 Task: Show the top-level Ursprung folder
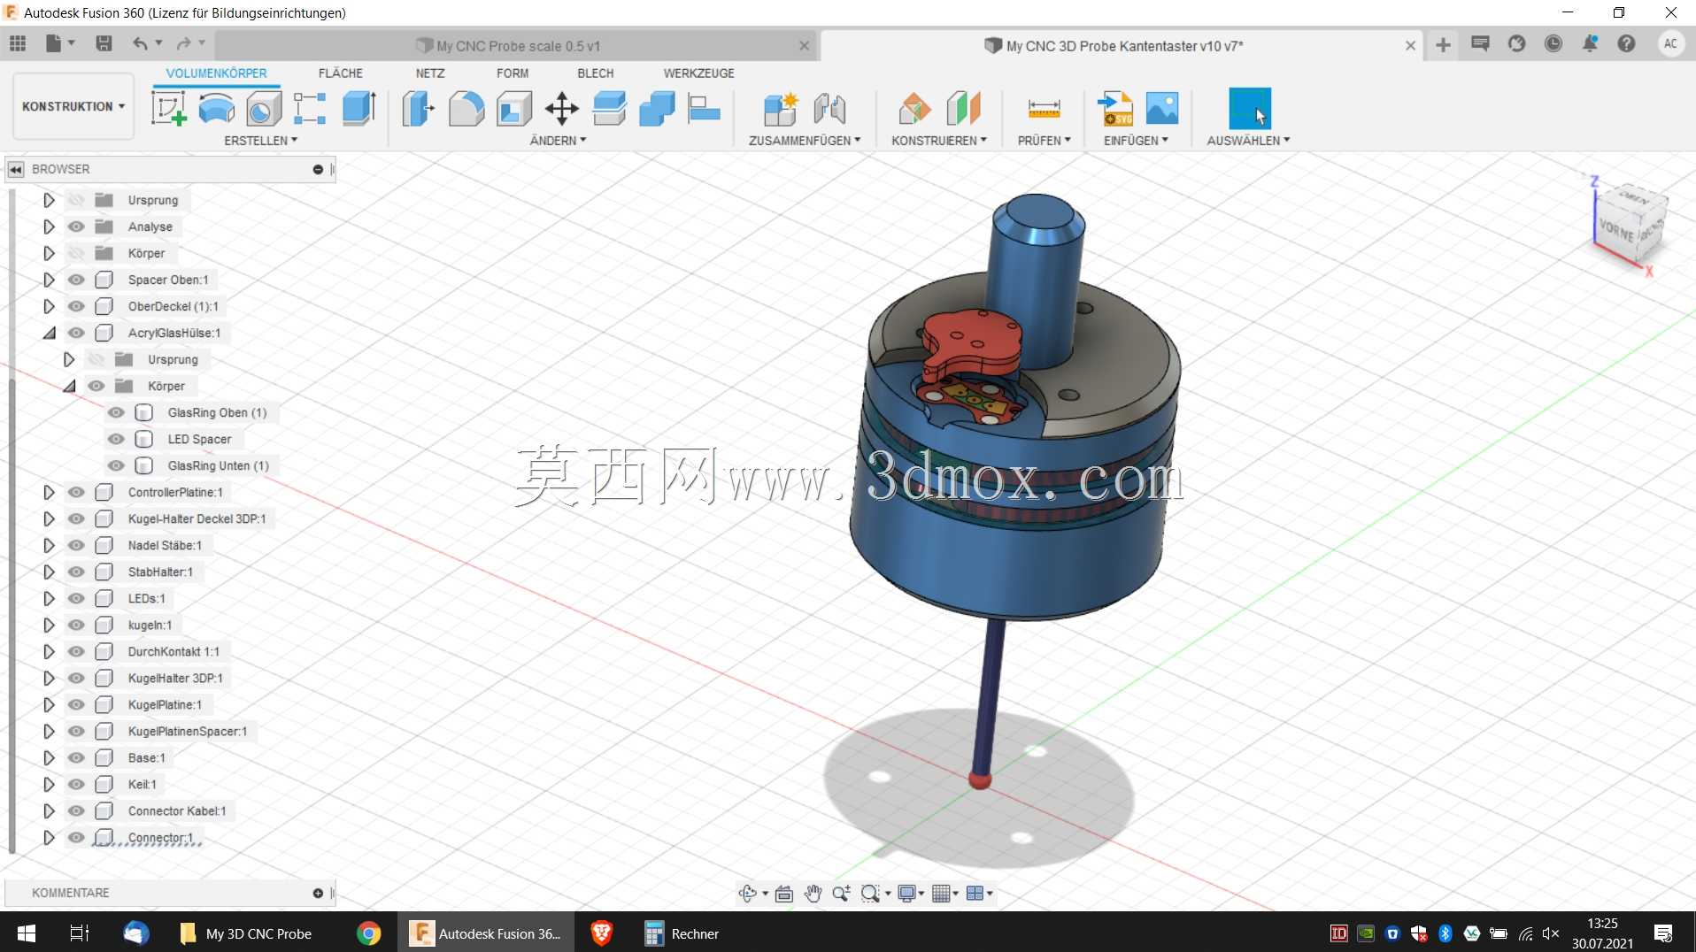[77, 200]
